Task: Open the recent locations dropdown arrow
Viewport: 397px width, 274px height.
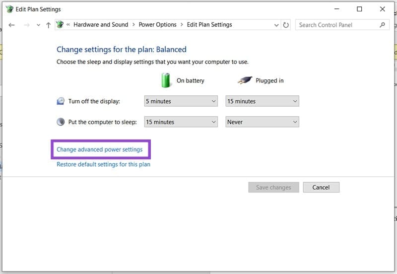Action: (38, 25)
